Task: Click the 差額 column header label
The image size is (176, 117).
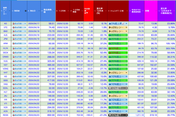Action: 147,11
